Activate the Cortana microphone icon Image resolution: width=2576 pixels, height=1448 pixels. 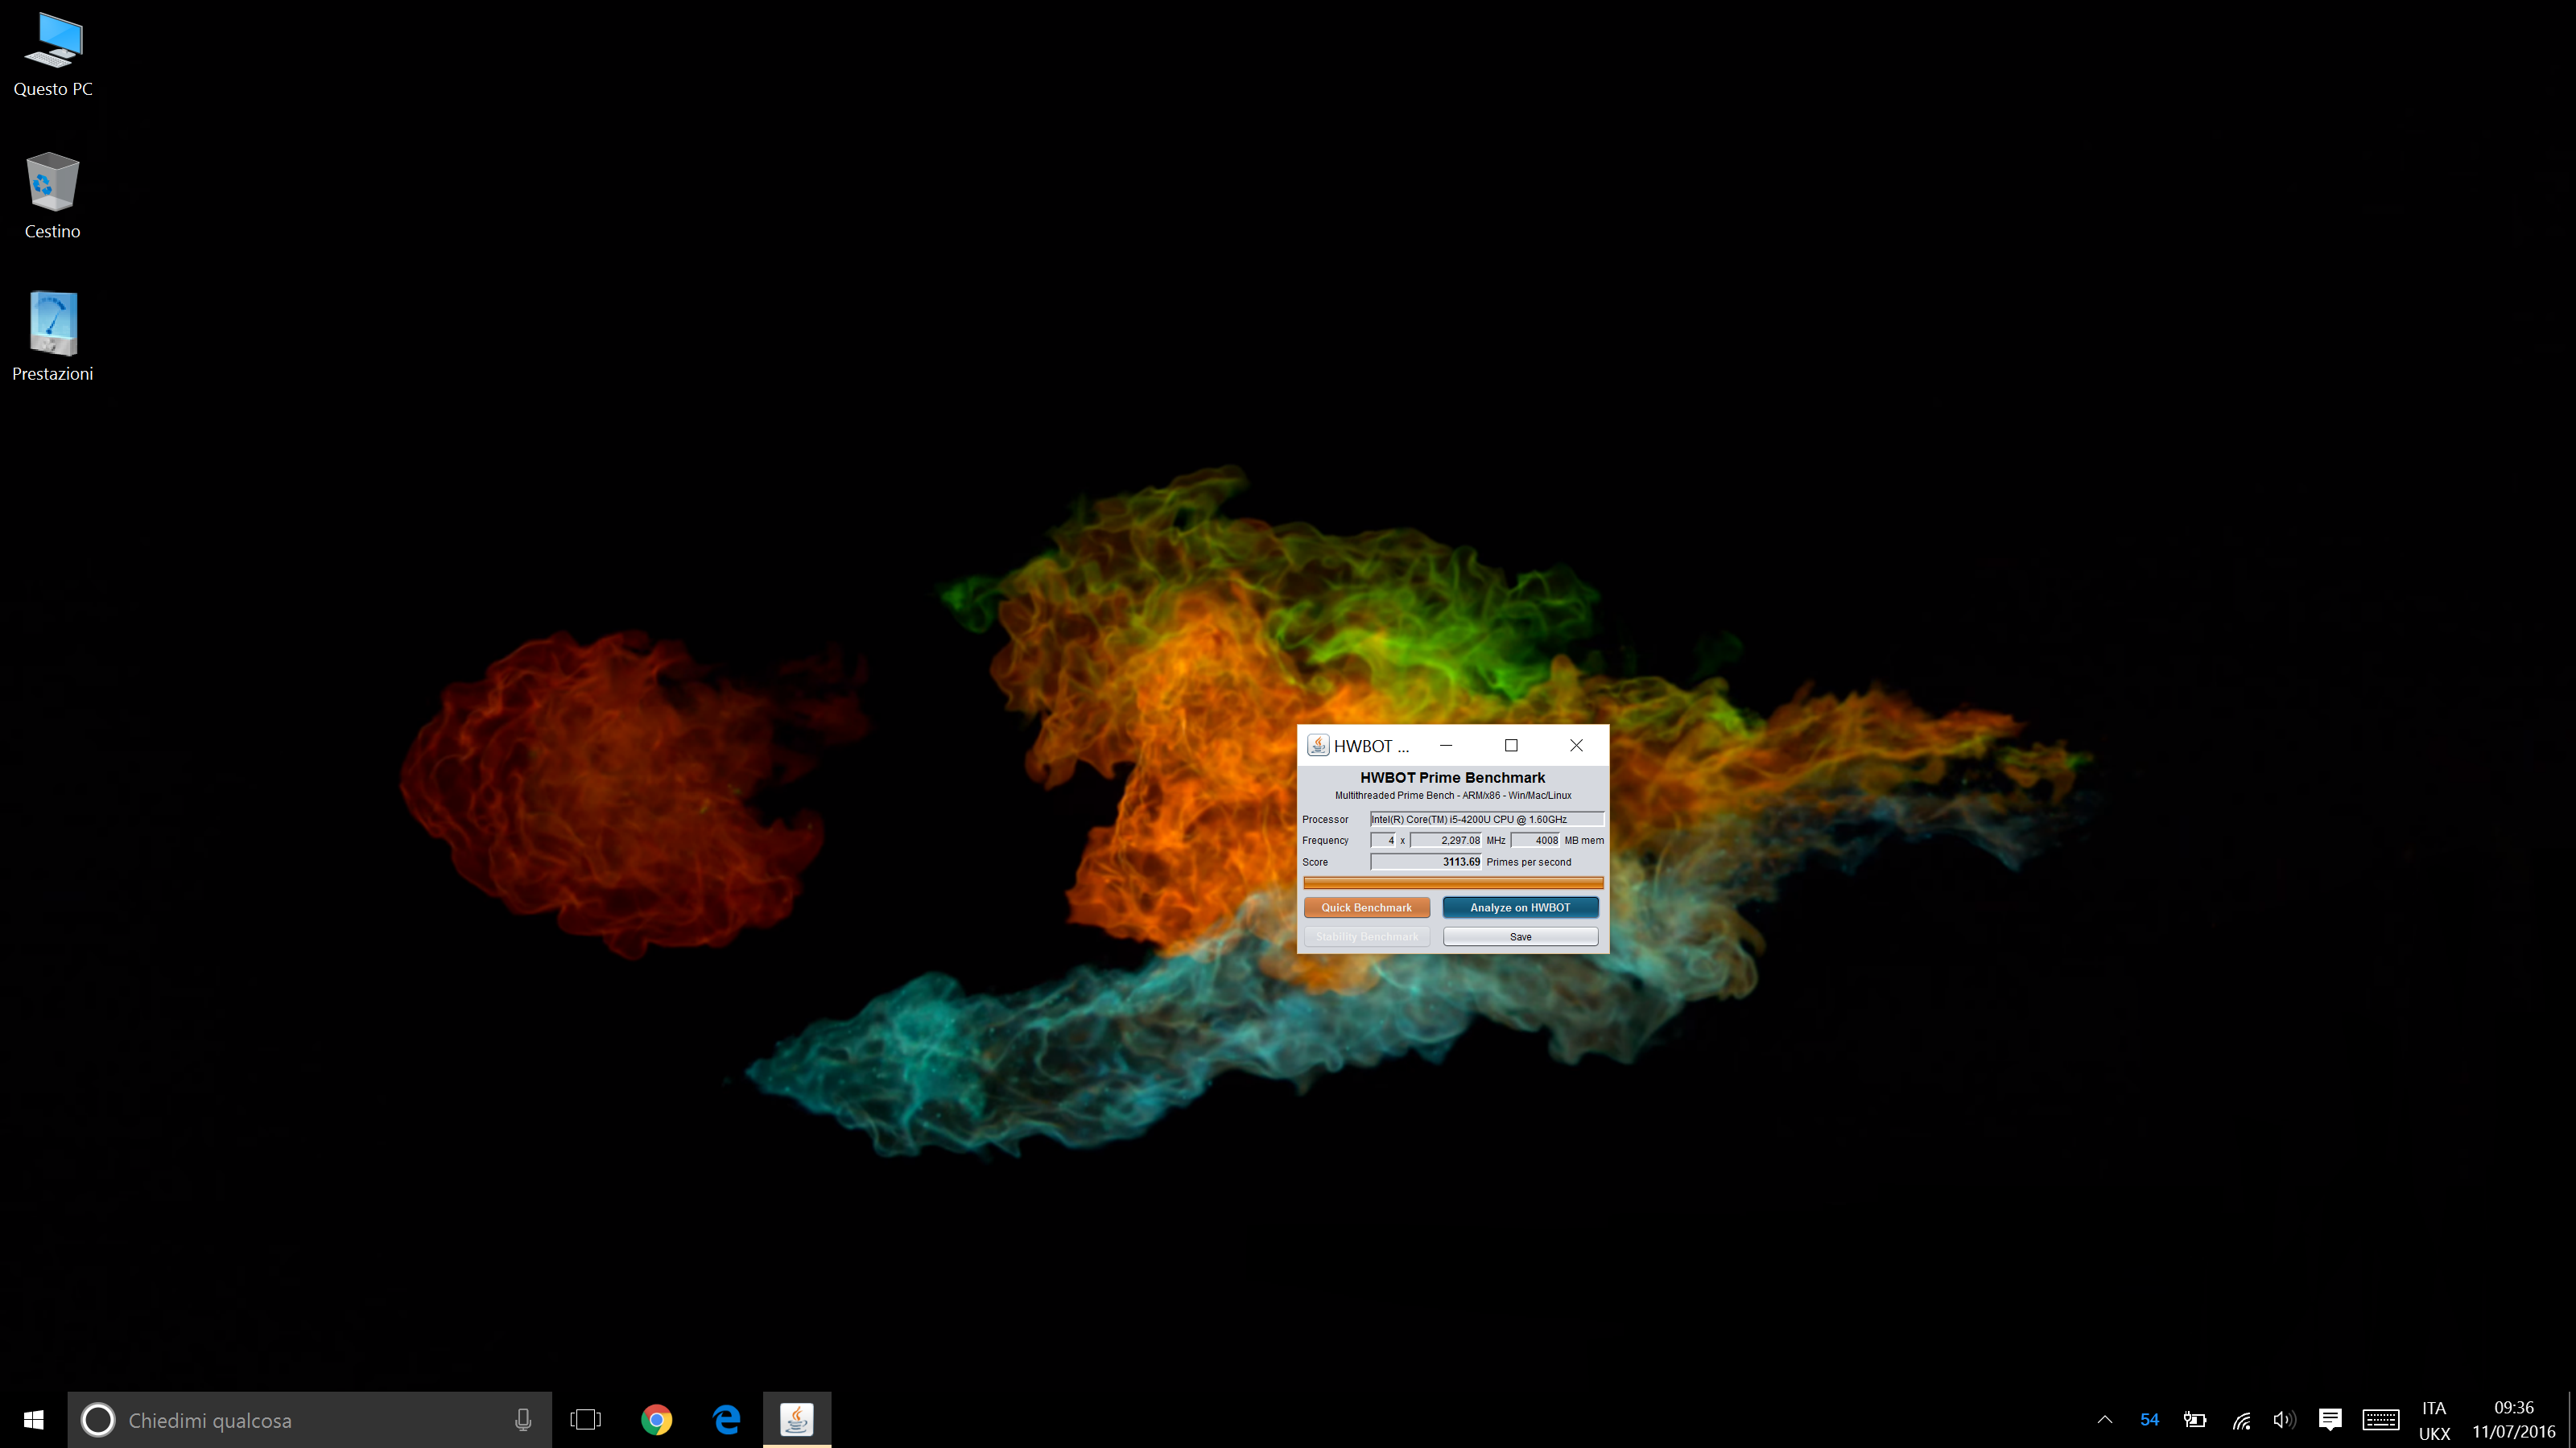[x=523, y=1419]
